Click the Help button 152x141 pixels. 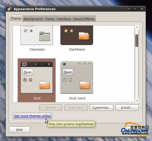(x=20, y=130)
